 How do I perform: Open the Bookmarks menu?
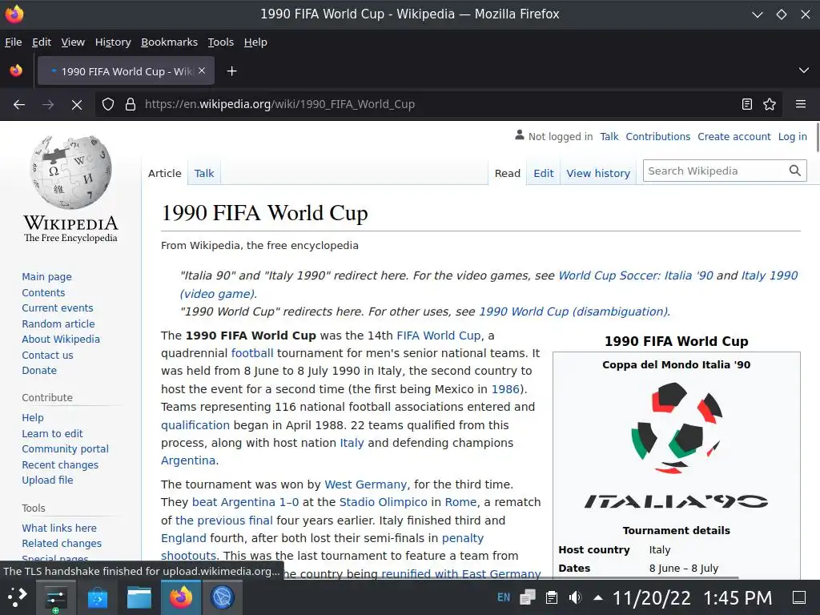coord(170,42)
